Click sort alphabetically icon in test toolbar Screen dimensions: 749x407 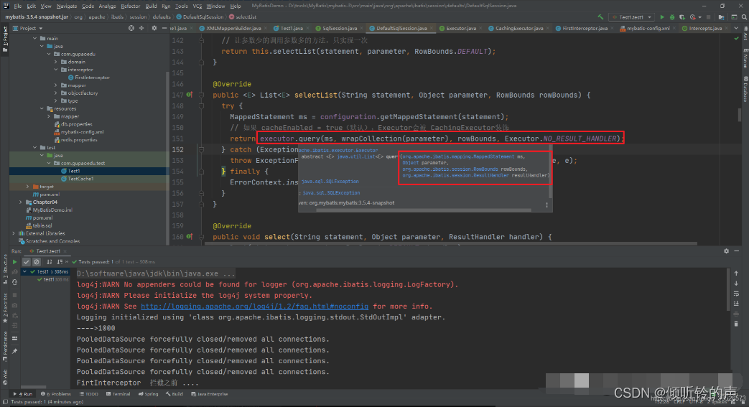click(50, 262)
